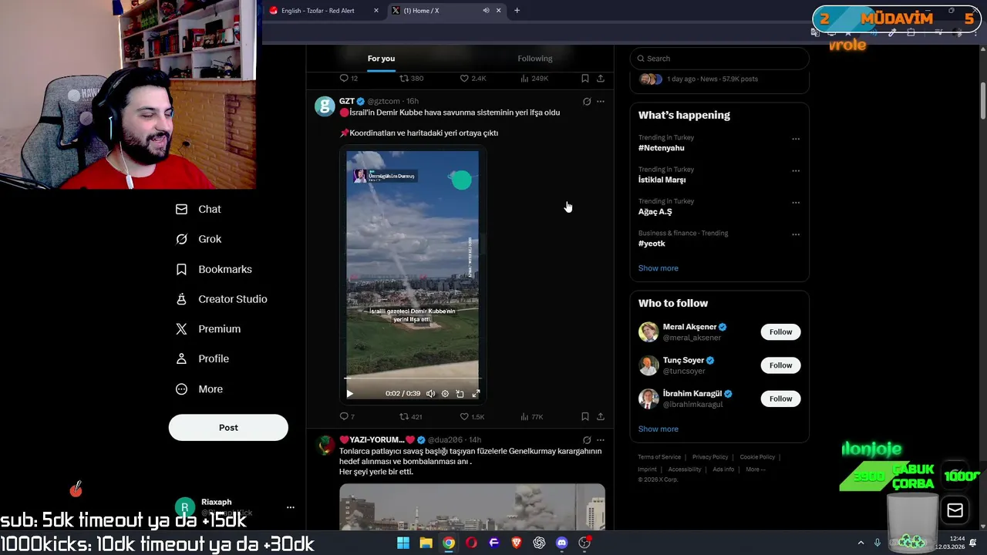The height and width of the screenshot is (555, 987).
Task: Open the More menu in the sidebar
Action: pyautogui.click(x=199, y=389)
